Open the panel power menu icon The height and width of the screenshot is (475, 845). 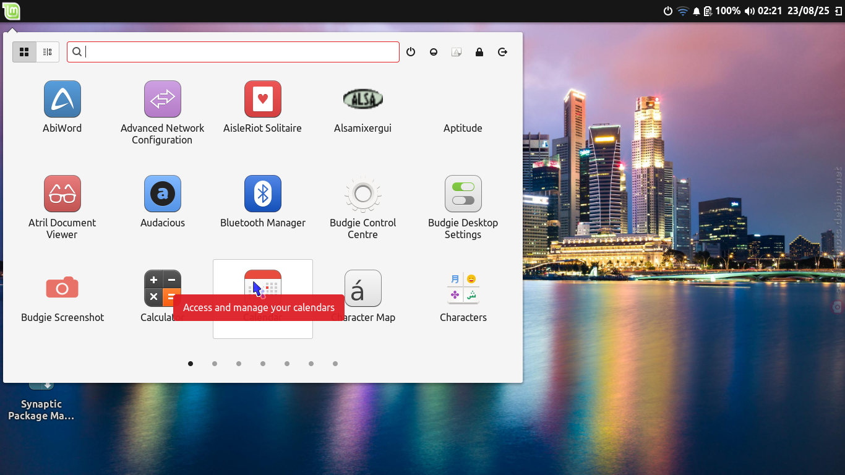tap(668, 11)
